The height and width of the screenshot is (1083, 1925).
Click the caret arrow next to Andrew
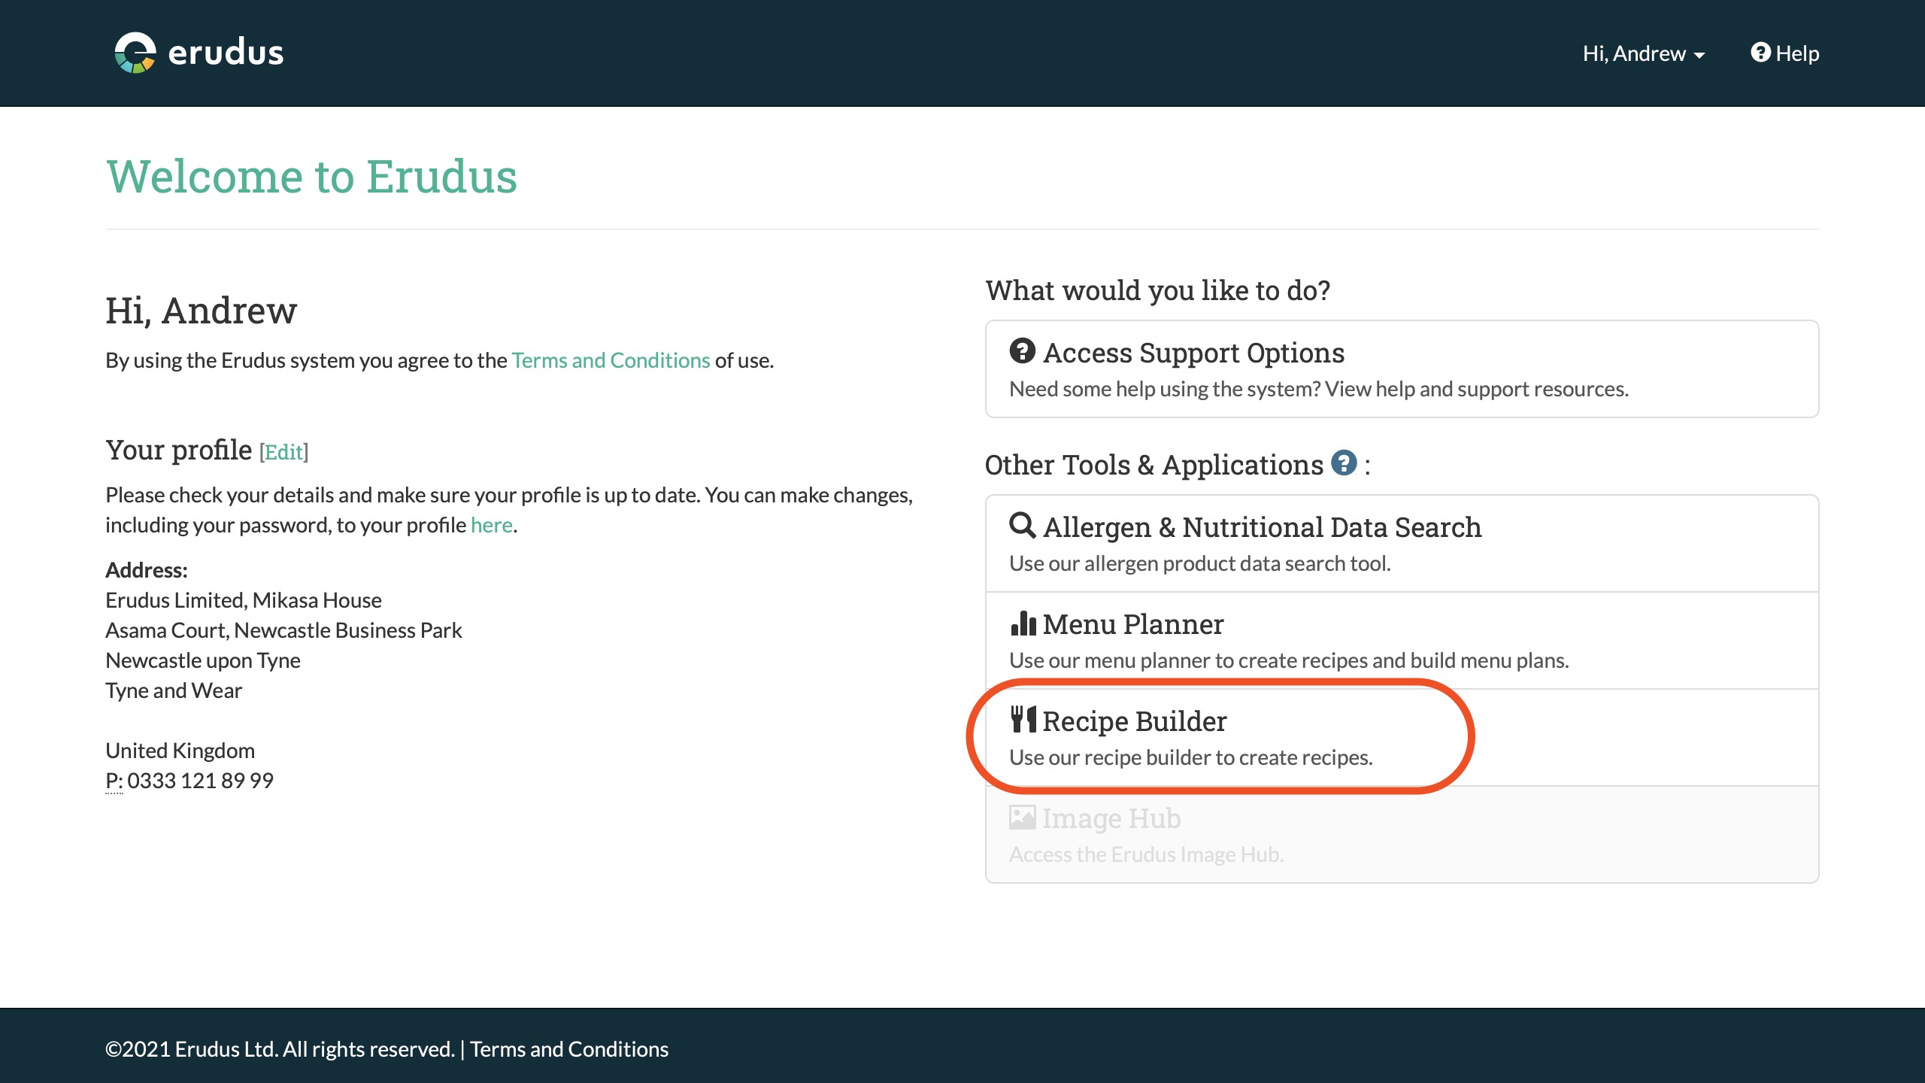point(1699,56)
